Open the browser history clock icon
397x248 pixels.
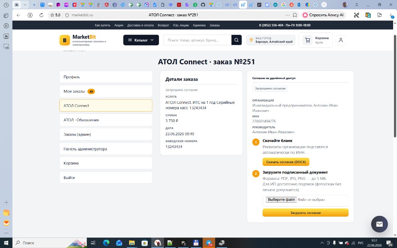[x=6, y=5]
